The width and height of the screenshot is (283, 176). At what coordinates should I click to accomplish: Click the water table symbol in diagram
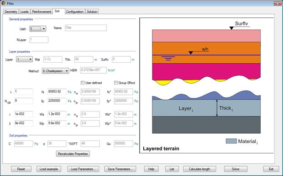pyautogui.click(x=168, y=58)
